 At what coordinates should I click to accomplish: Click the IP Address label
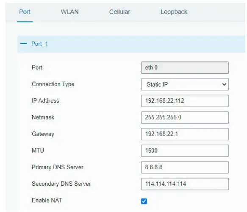[x=45, y=101]
